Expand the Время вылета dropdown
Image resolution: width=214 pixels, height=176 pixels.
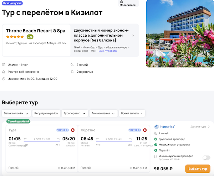click(132, 113)
